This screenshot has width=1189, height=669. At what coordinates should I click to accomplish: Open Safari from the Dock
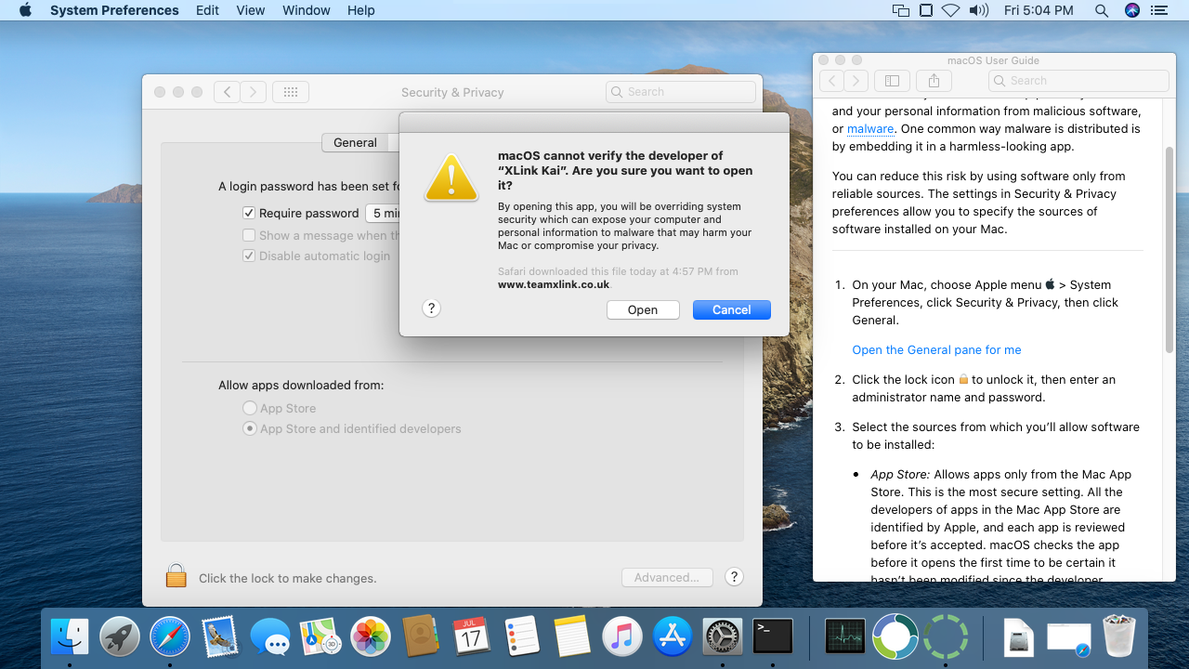click(x=169, y=637)
